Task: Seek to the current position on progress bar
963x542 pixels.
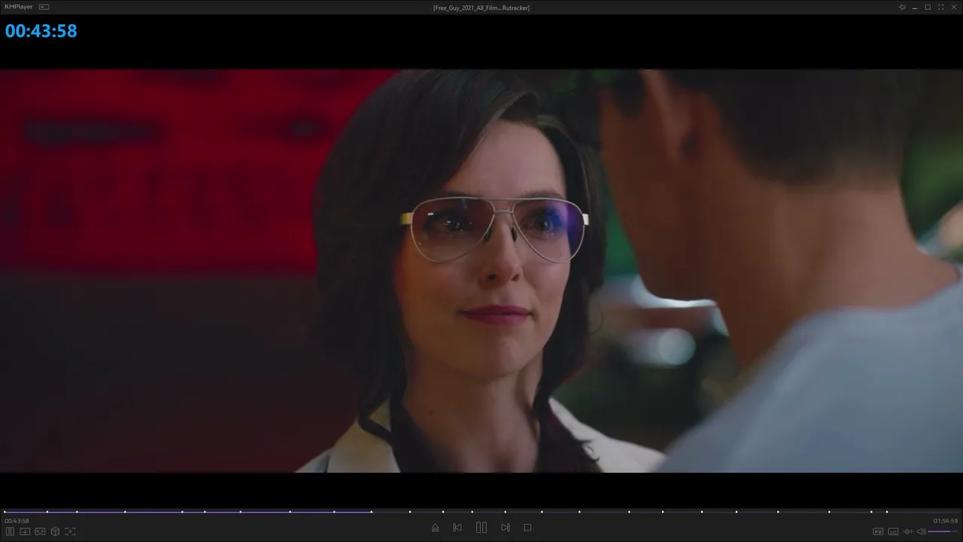Action: tap(371, 512)
